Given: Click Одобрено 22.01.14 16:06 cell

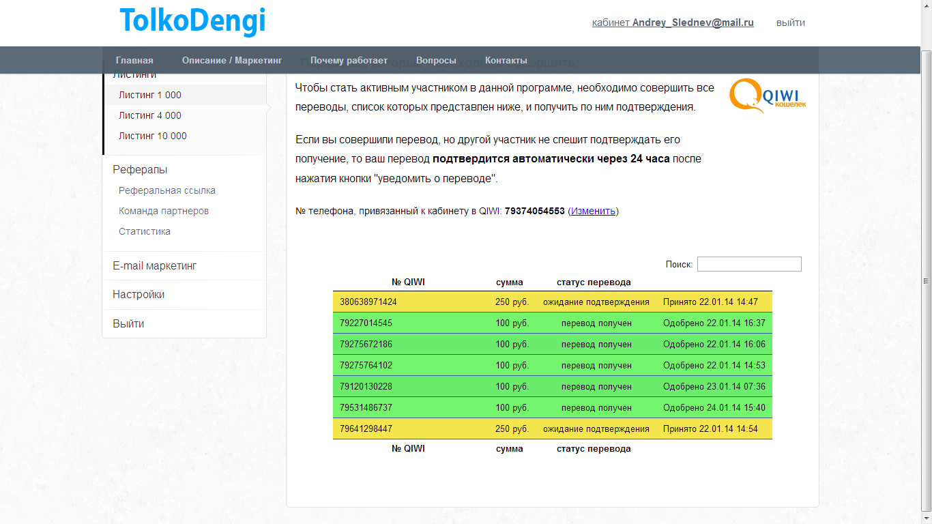Looking at the screenshot, I should point(714,344).
